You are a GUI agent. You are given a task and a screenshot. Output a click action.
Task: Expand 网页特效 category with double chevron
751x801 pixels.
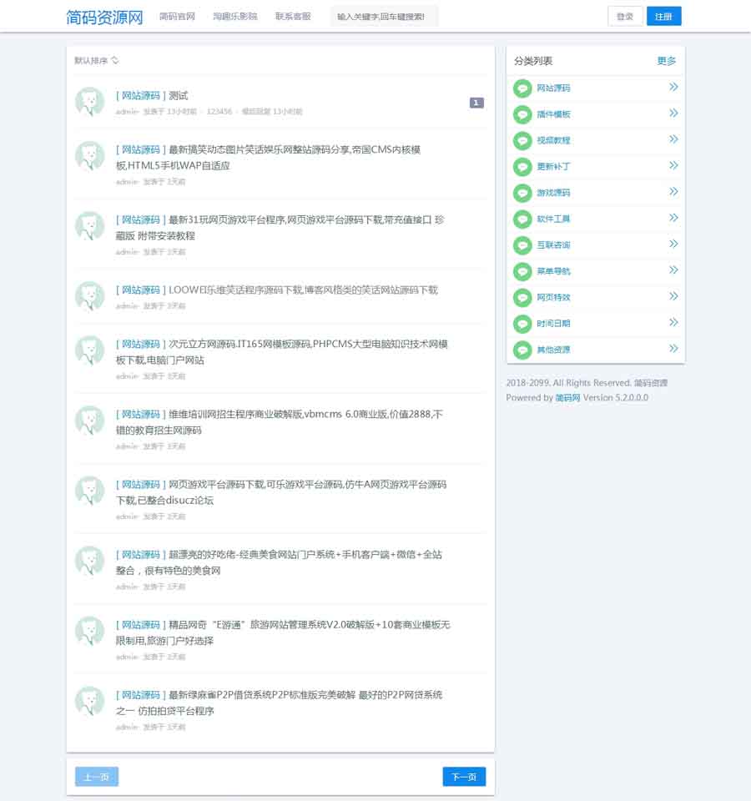673,296
